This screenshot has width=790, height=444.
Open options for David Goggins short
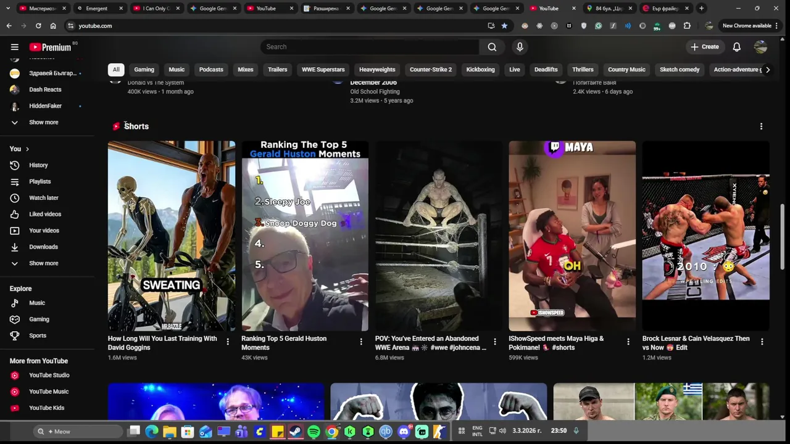pos(228,342)
